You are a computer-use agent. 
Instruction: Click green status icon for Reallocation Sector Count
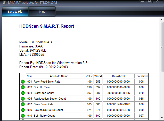23,99
